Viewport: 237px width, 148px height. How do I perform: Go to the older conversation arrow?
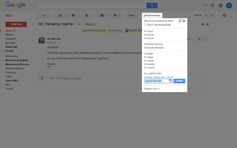212,15
